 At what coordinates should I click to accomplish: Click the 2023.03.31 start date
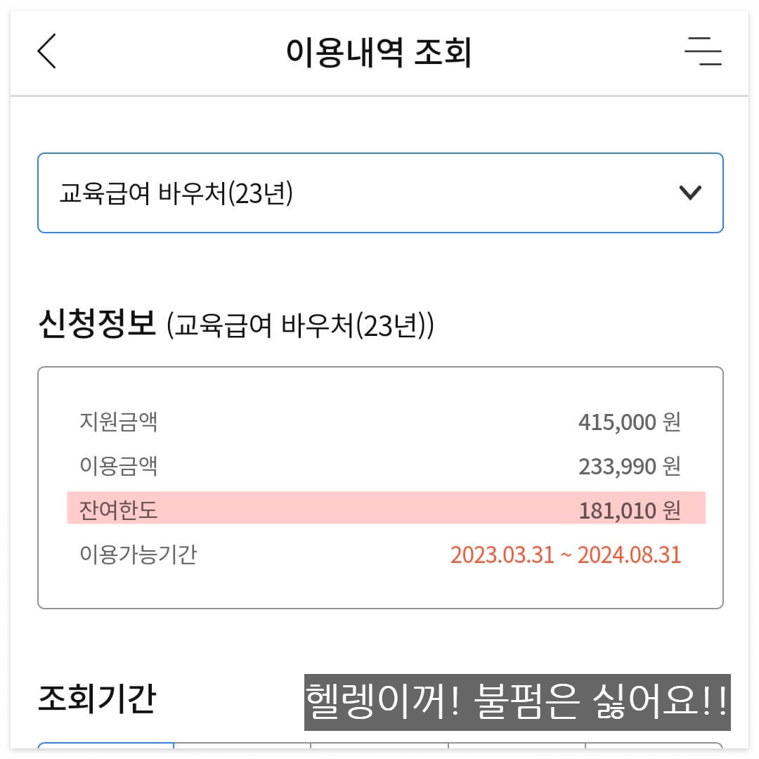[503, 555]
